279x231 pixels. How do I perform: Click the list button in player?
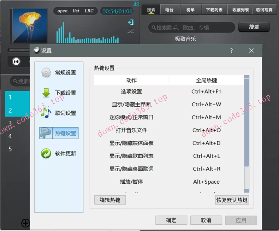[76, 11]
